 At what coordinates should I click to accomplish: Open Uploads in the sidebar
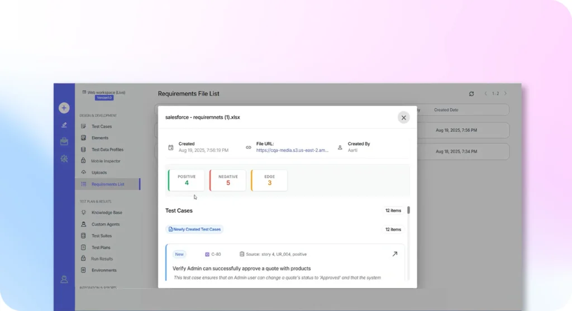tap(99, 173)
